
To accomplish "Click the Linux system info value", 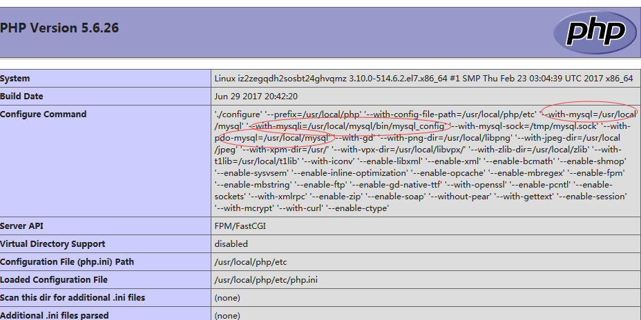I will coord(423,79).
